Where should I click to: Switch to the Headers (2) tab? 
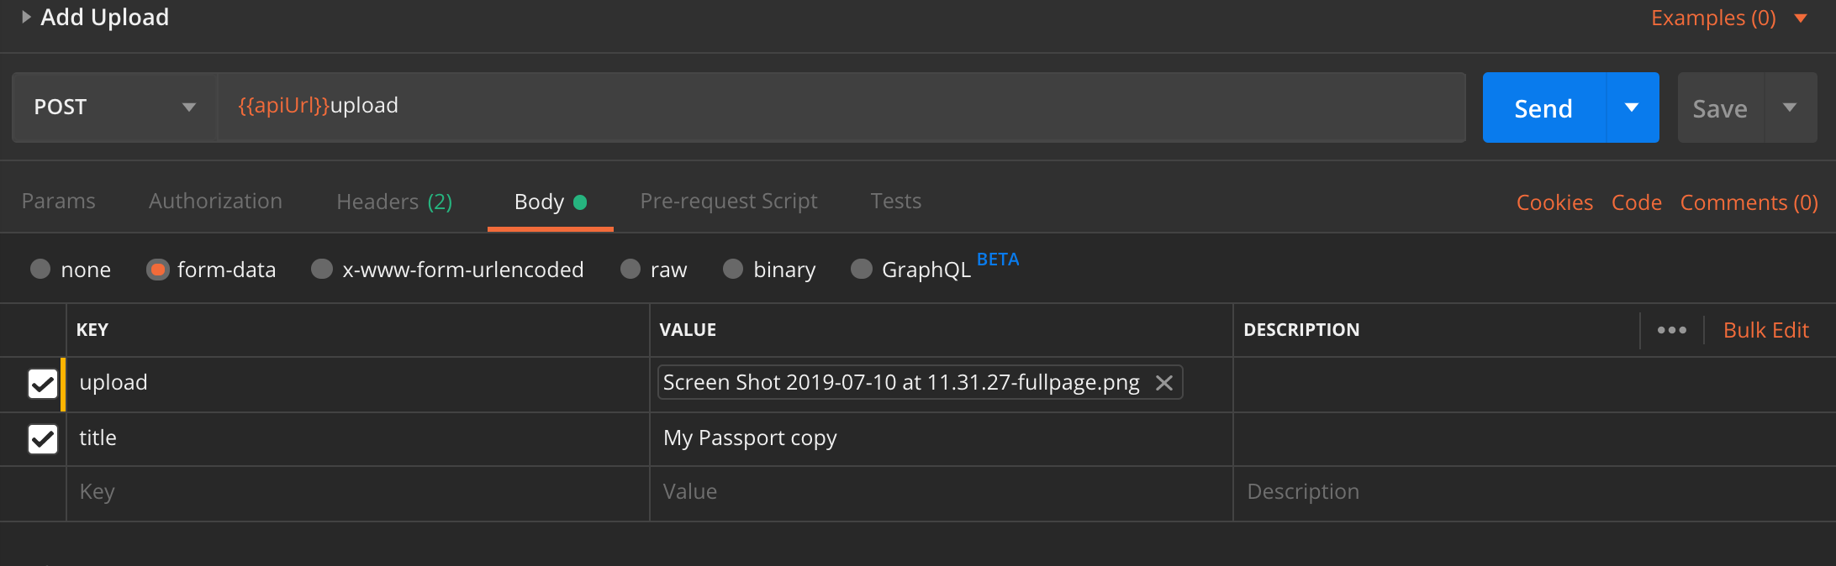pos(393,202)
